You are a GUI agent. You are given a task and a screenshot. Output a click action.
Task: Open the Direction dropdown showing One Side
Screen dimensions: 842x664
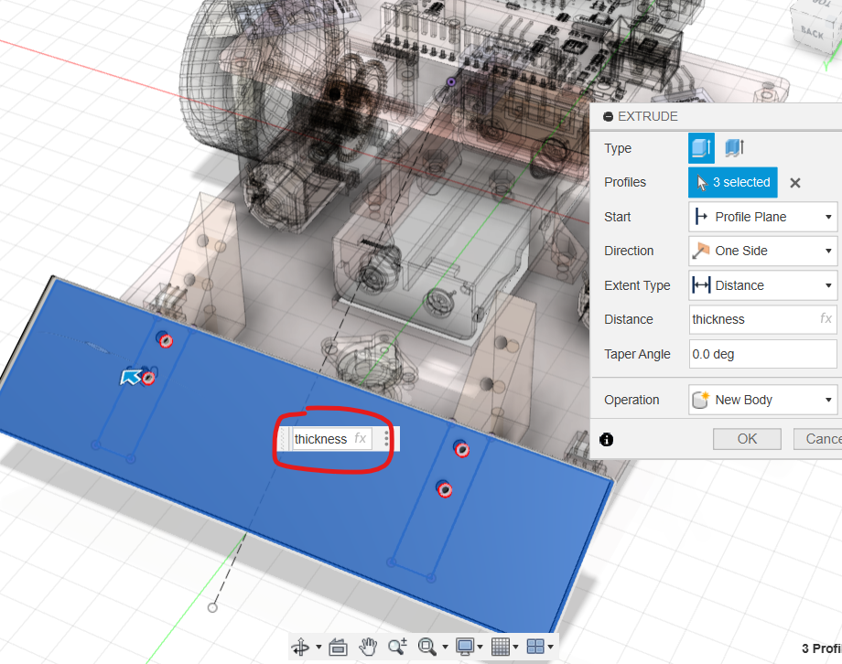tap(762, 251)
